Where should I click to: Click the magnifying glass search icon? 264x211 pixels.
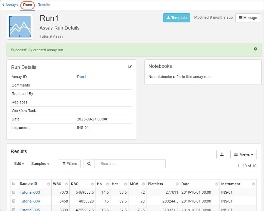[x=89, y=164]
